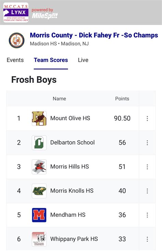Image resolution: width=162 pixels, height=251 pixels.
Task: Open the more options menu for Mount Olive HS
Action: coord(147,118)
